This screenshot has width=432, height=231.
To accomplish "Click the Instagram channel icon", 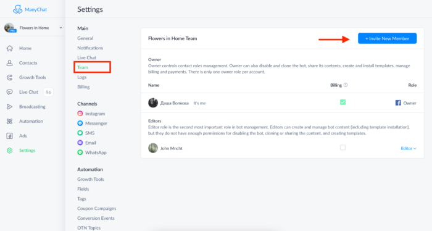I will [80, 114].
